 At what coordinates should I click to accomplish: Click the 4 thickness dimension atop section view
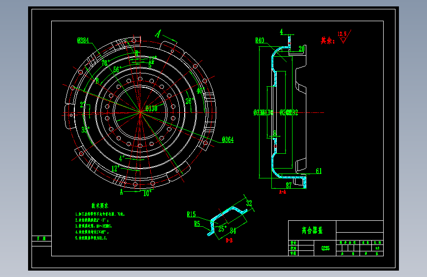pyautogui.click(x=282, y=32)
